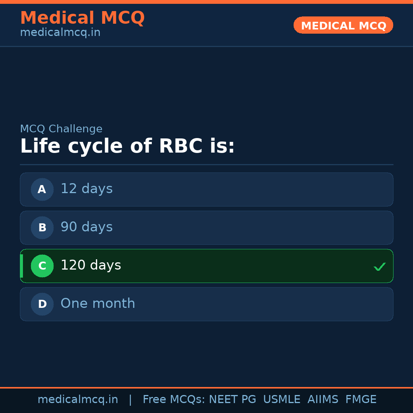
Task: Click the NEET PG menu entry
Action: pyautogui.click(x=232, y=399)
